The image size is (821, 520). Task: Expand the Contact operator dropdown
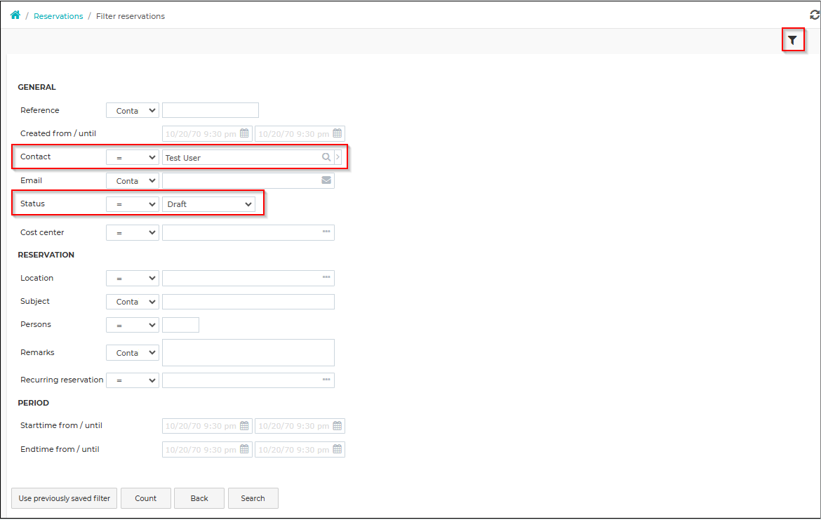133,158
